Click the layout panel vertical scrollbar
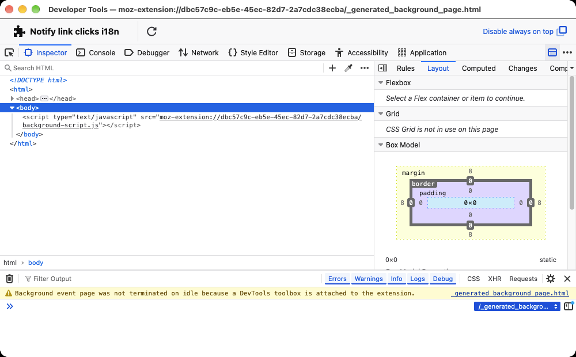This screenshot has height=357, width=576. 571,143
